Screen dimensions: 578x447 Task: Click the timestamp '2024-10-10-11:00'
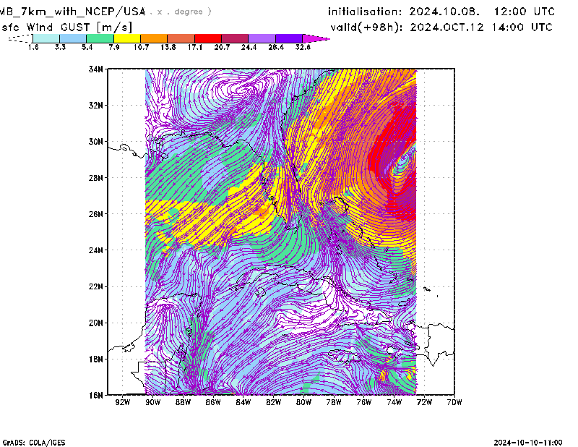[528, 443]
